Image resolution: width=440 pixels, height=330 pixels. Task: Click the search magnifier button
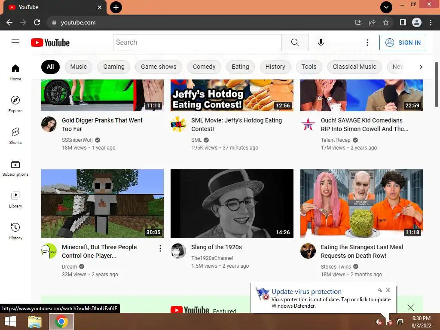click(x=295, y=43)
